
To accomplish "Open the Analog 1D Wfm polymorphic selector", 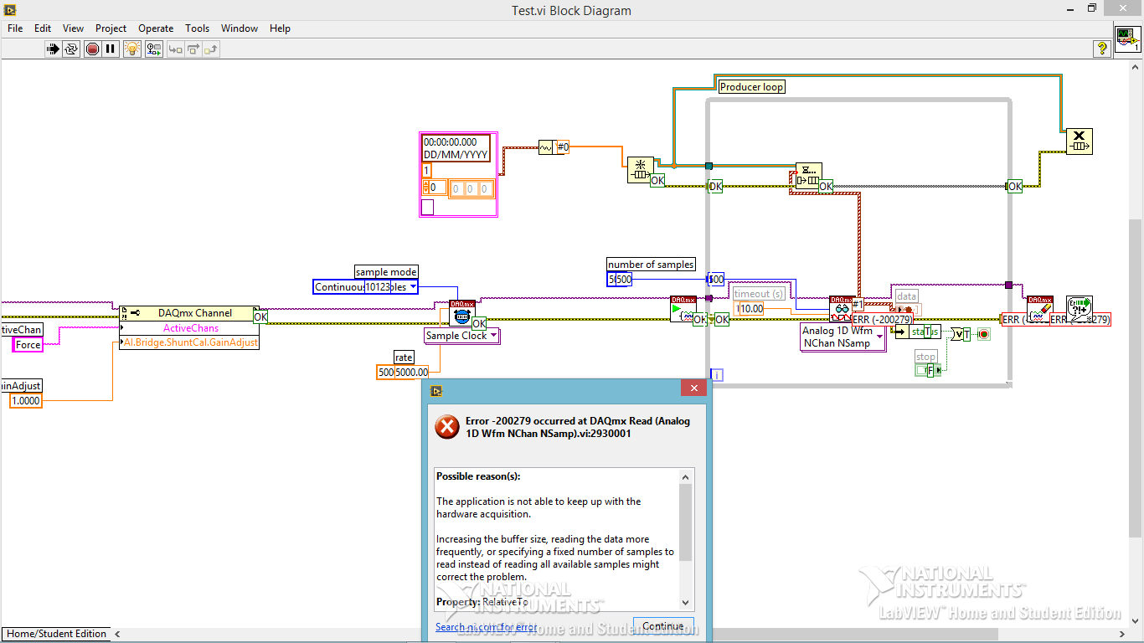I will [x=843, y=337].
